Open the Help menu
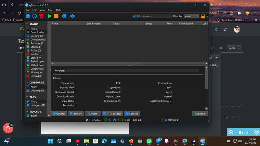260x146 pixels. [58, 10]
